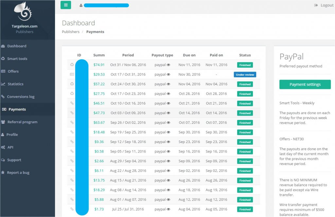Viewport: 335px width, 217px height.
Task: Reveal paypal details for $63.67 payment
Action: tap(168, 123)
